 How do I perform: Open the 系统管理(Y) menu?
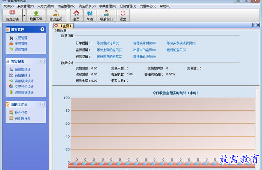pos(26,6)
